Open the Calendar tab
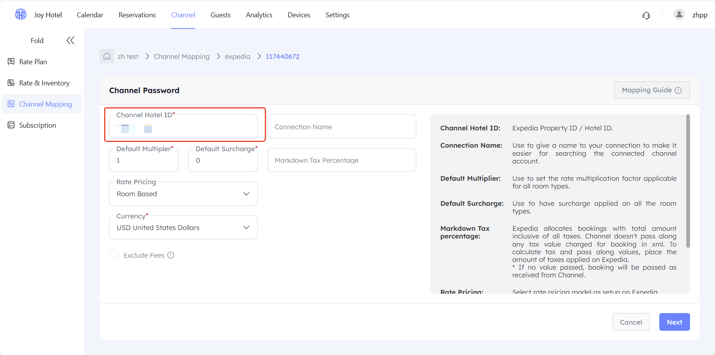 tap(90, 15)
